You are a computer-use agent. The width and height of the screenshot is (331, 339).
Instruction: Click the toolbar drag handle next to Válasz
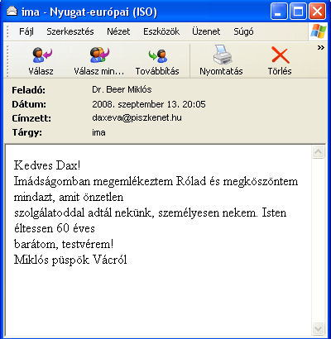pos(7,60)
